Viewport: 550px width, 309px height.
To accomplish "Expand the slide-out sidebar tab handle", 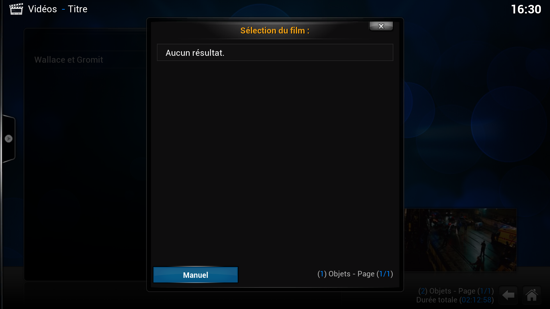I will coord(8,139).
